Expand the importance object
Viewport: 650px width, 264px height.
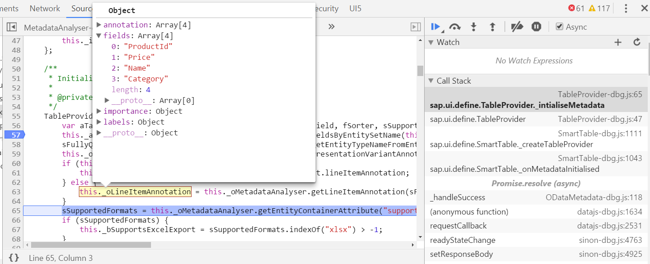pyautogui.click(x=99, y=111)
